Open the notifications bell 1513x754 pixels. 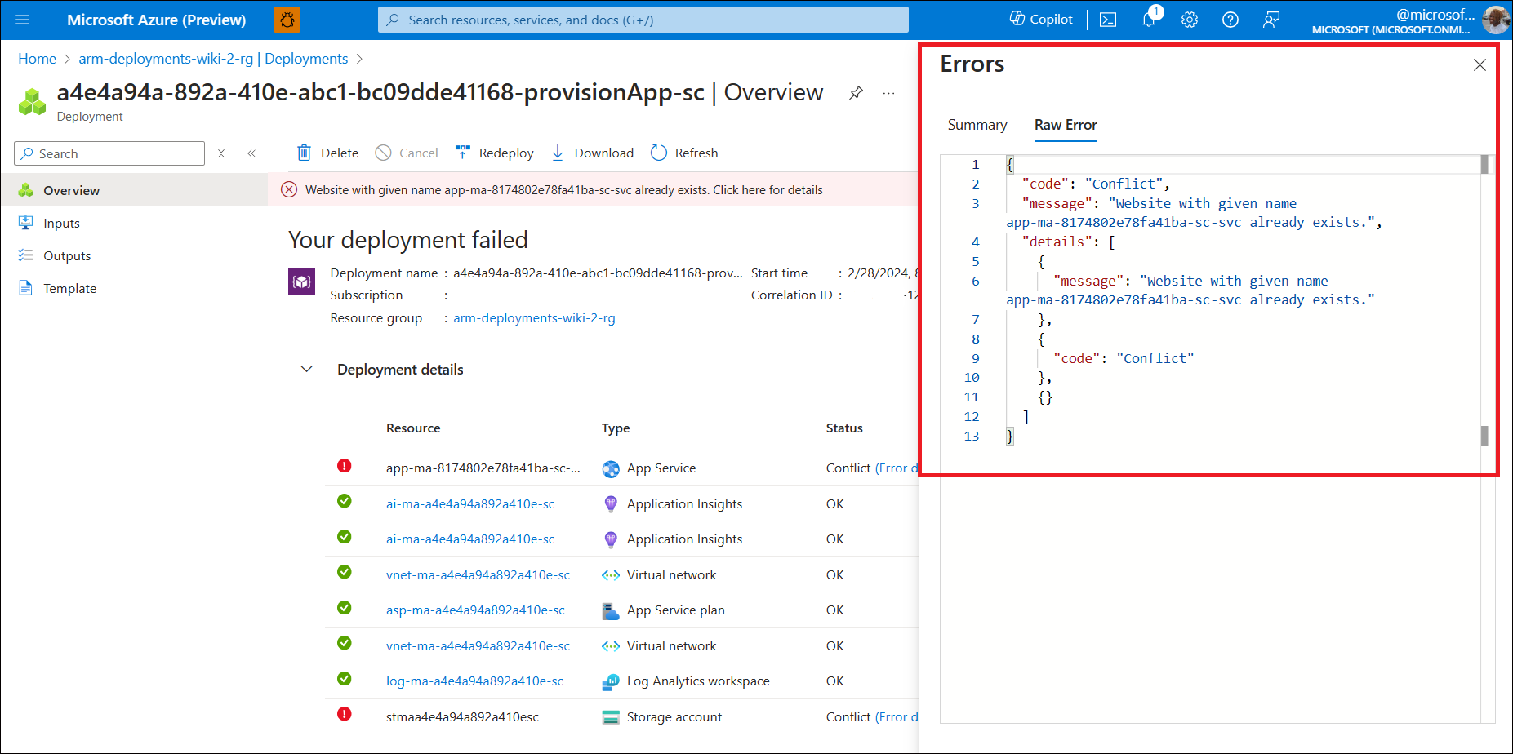(1150, 19)
